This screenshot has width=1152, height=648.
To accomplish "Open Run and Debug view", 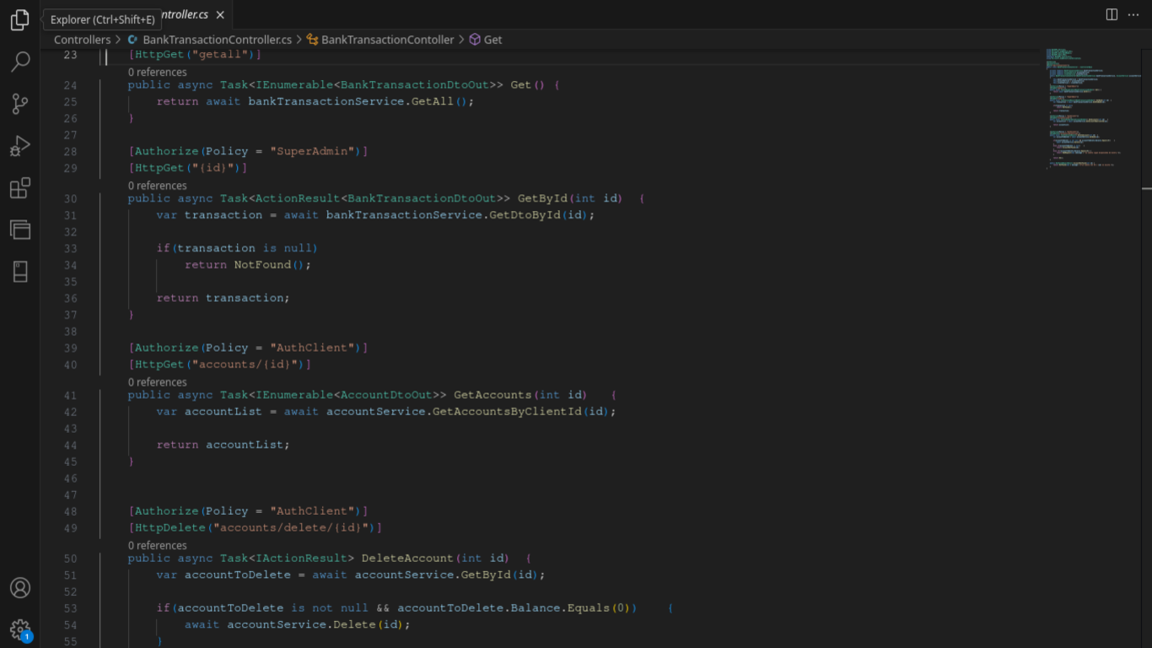I will coord(20,145).
